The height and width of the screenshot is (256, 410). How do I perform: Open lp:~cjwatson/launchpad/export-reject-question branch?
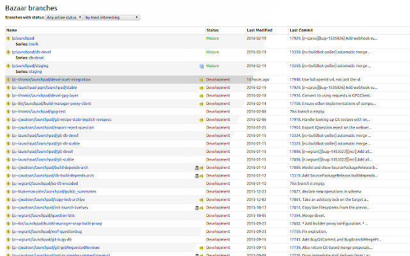(53, 127)
